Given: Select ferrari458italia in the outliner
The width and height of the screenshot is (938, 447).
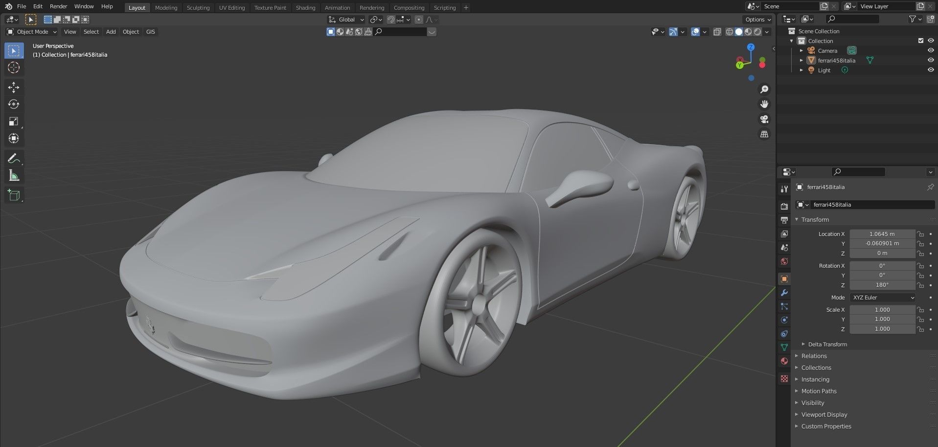Looking at the screenshot, I should tap(836, 61).
